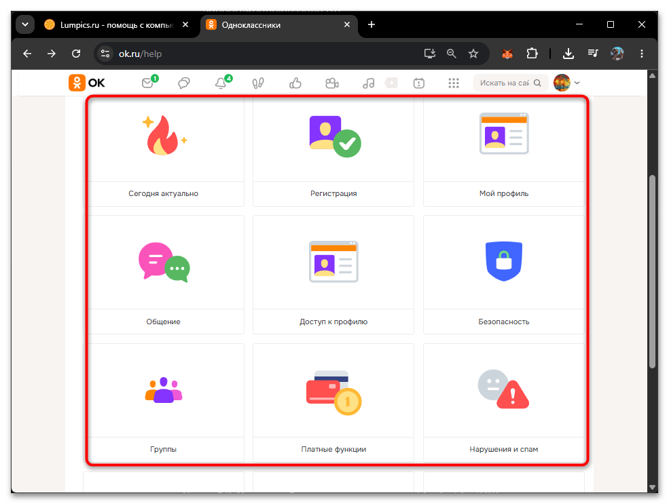Open the Доступ к профилю help section

(333, 275)
